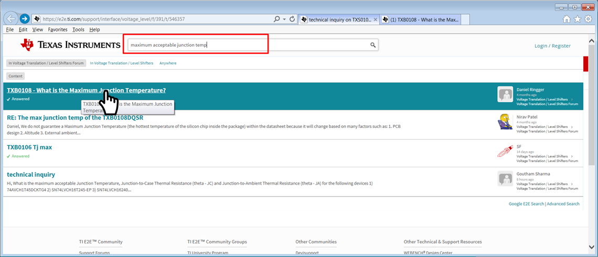The width and height of the screenshot is (598, 257).
Task: Go forward with the Forward arrow button
Action: tap(25, 19)
